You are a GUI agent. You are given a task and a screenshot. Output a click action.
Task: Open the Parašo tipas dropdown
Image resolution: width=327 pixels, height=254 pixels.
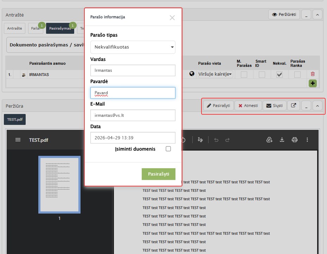pos(133,47)
